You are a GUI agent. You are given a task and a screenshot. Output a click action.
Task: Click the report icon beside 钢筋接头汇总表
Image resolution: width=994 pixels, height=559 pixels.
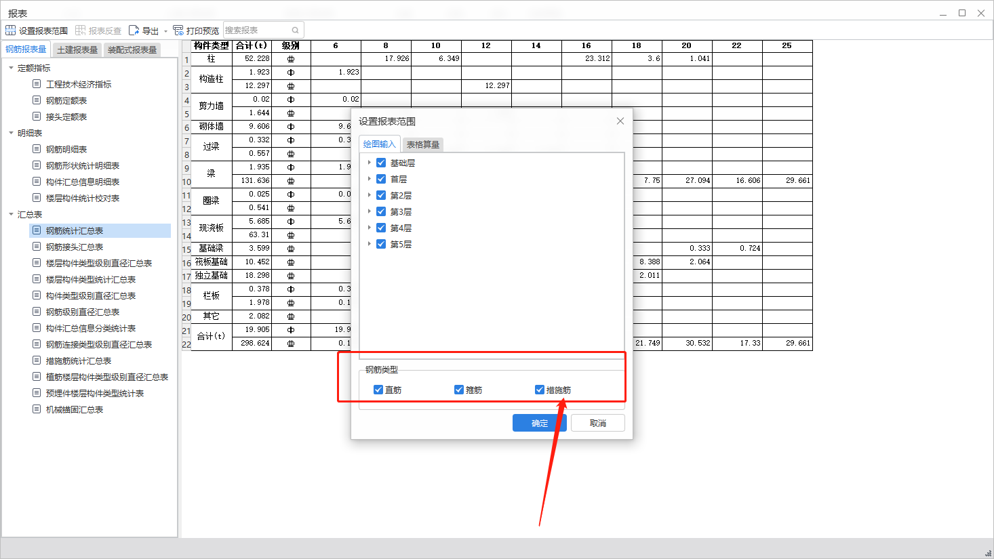click(x=37, y=247)
